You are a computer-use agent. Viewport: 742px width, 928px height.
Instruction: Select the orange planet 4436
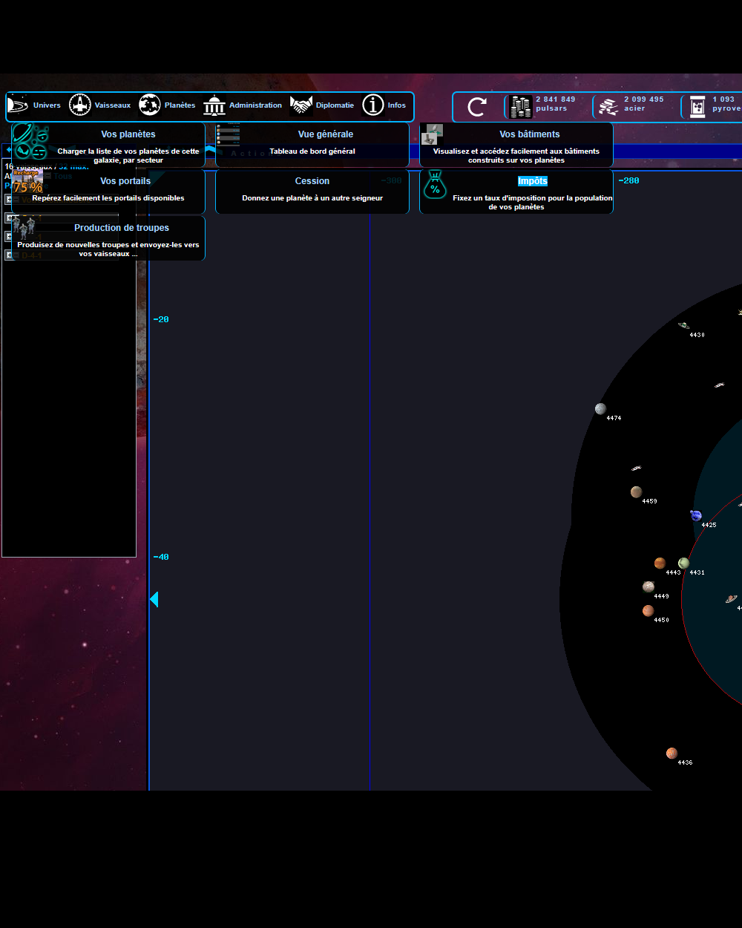pos(672,754)
